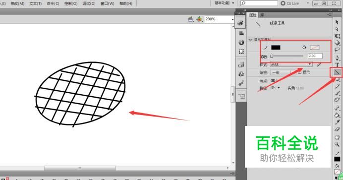The width and height of the screenshot is (343, 180).
Task: Open the Transform panel icon
Action: (x=241, y=52)
